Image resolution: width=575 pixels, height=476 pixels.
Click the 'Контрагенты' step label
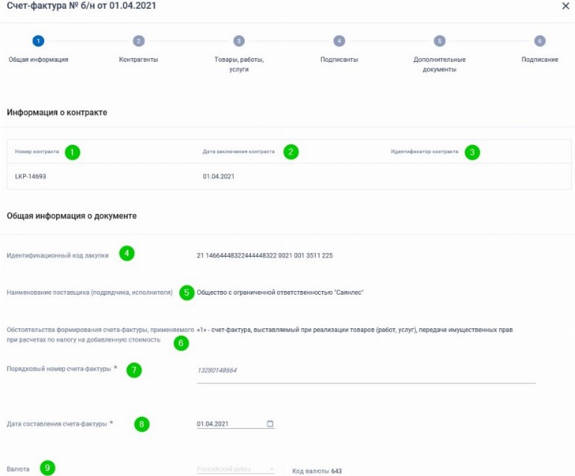point(138,60)
